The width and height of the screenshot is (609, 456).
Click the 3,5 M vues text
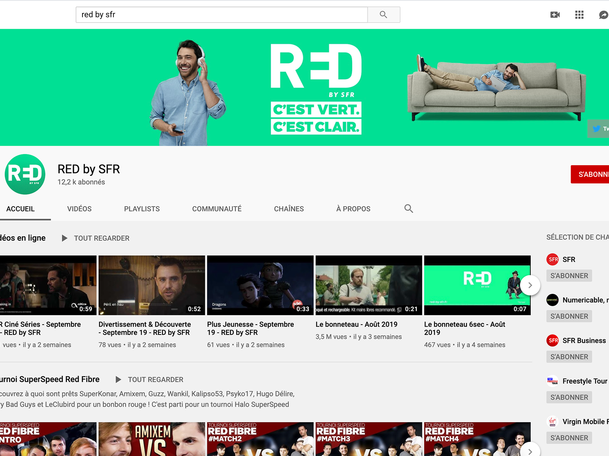point(331,337)
